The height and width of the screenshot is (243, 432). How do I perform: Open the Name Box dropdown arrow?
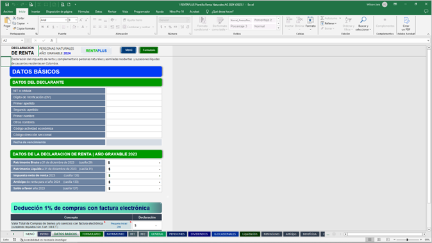pos(22,41)
